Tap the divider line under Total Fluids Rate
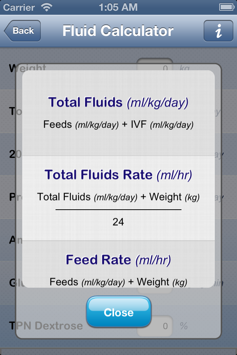 tap(118, 209)
